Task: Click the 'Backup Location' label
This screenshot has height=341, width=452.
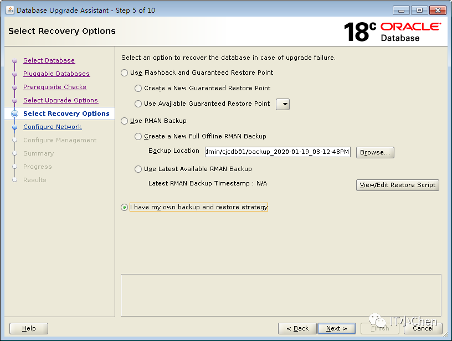Action: (x=174, y=151)
